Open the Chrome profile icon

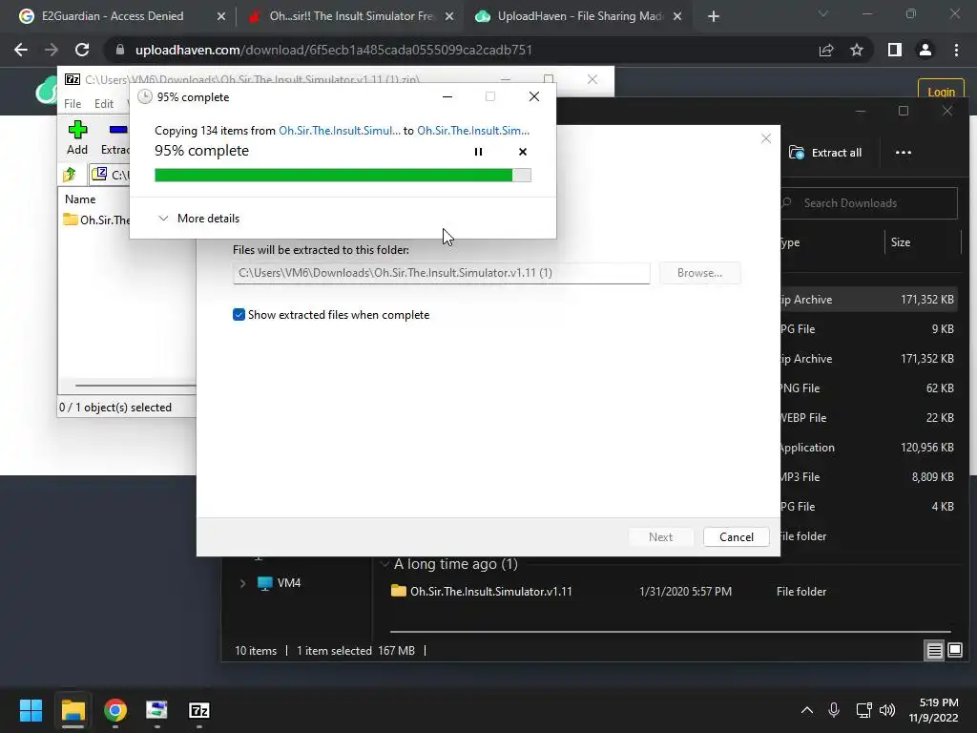[x=925, y=50]
